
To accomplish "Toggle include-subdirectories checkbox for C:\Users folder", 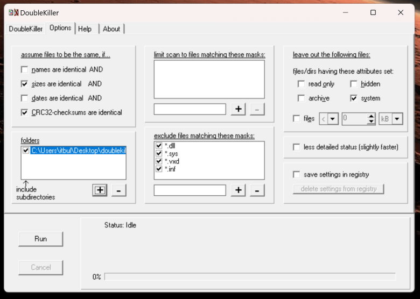I will tap(26, 150).
